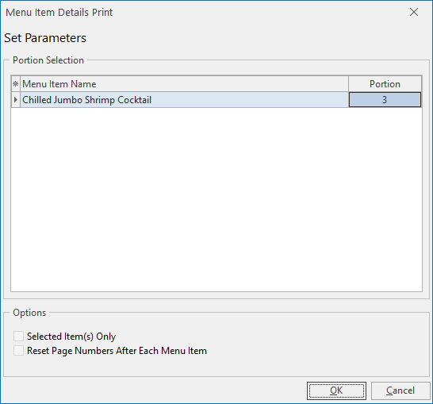The height and width of the screenshot is (404, 433).
Task: Confirm with the OK button
Action: point(336,391)
